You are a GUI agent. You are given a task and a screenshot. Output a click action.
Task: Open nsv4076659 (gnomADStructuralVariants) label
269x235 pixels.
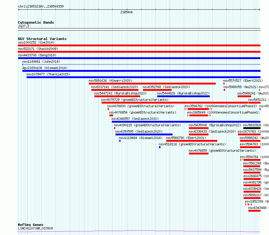(222, 151)
